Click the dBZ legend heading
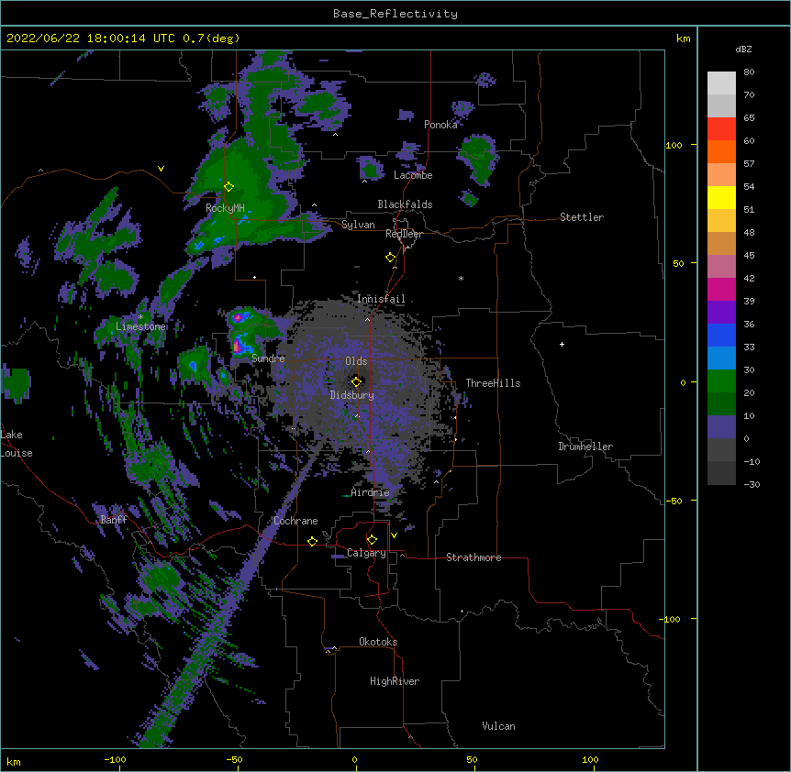 coord(743,50)
